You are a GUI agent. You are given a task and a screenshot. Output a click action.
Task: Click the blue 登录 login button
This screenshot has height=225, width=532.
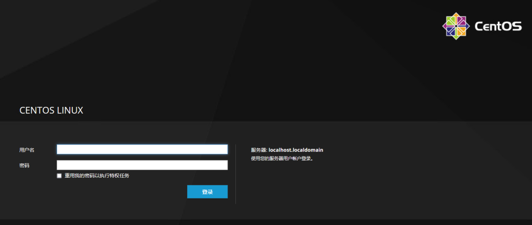207,192
